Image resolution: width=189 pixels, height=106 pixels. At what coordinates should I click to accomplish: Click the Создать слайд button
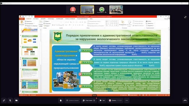pyautogui.click(x=41, y=24)
